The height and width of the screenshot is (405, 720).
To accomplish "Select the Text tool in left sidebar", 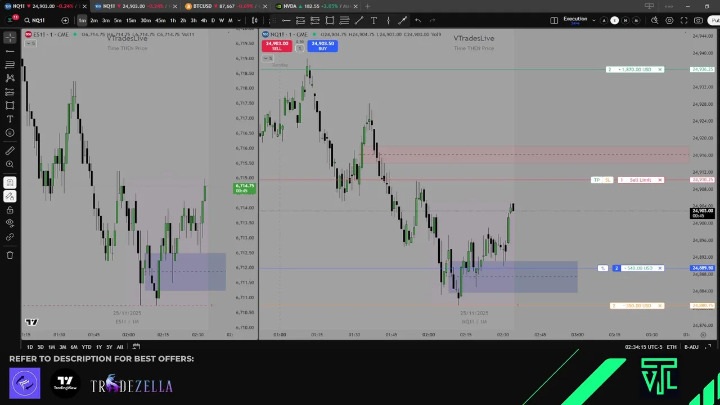I will (x=10, y=119).
